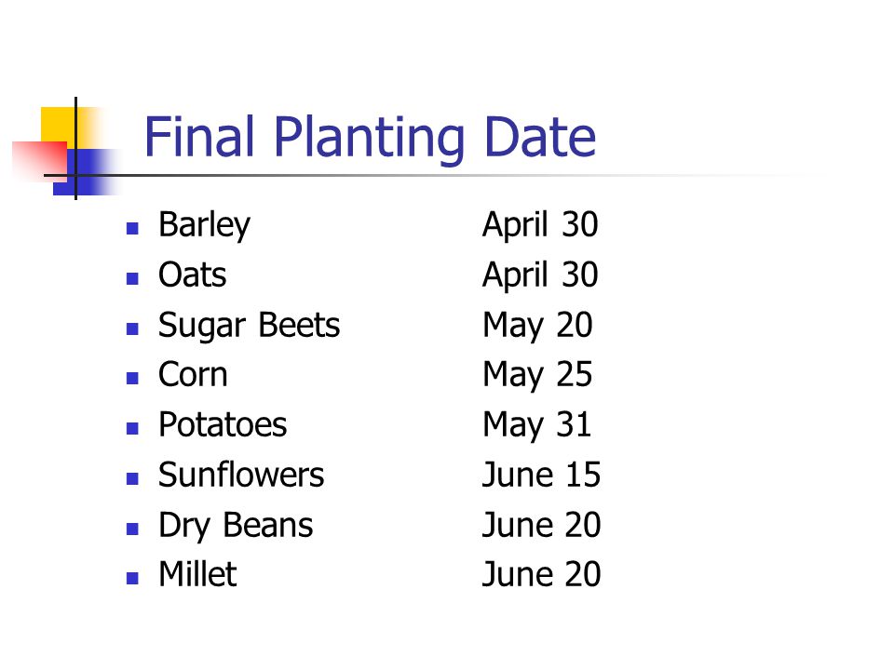Click the red square in slide logo
Viewport: 894px width, 670px height.
coord(40,161)
